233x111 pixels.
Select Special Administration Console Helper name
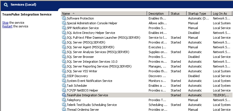pos(92,23)
